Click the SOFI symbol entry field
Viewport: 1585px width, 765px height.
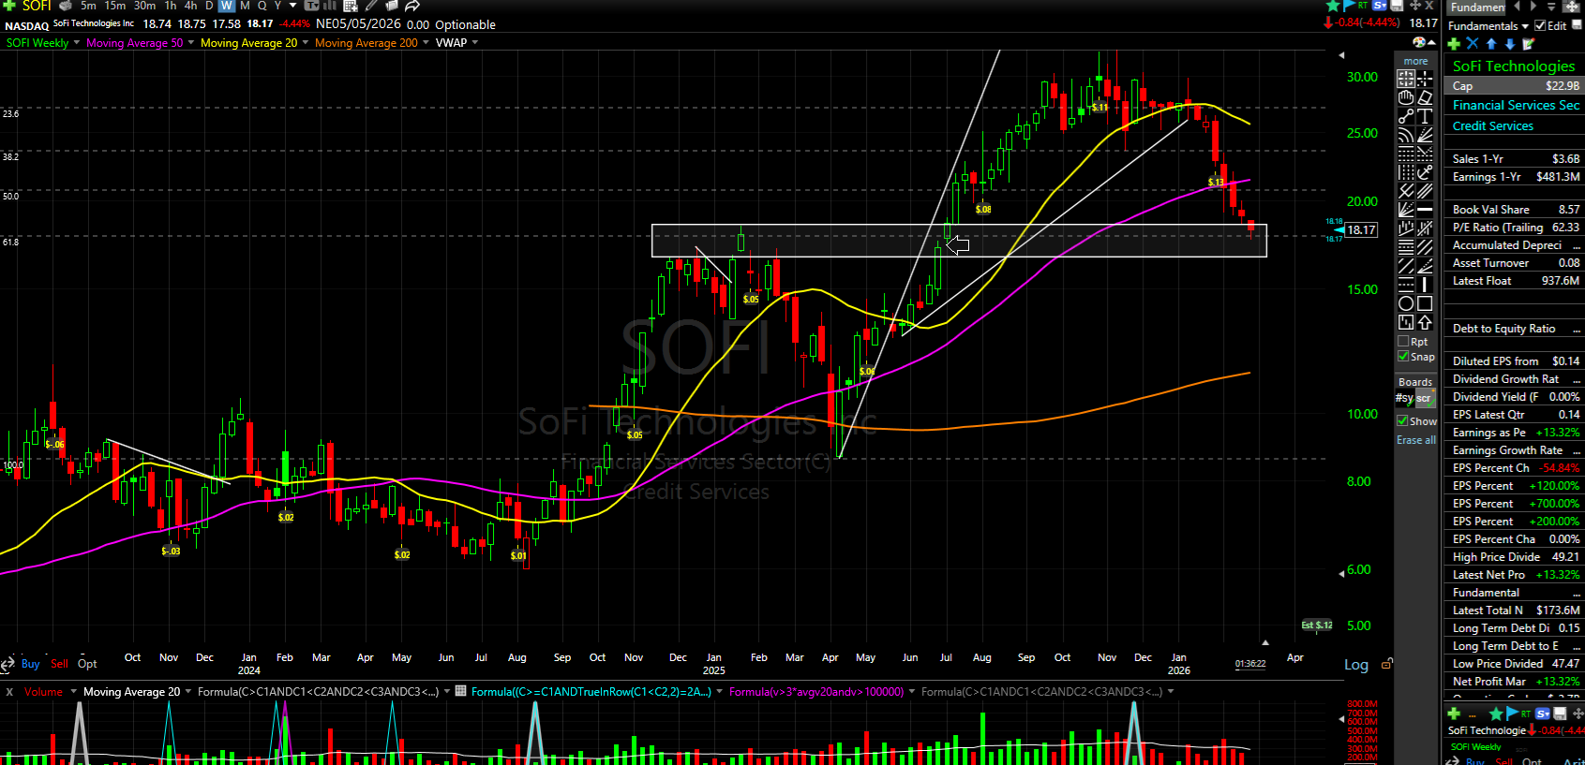(x=37, y=6)
